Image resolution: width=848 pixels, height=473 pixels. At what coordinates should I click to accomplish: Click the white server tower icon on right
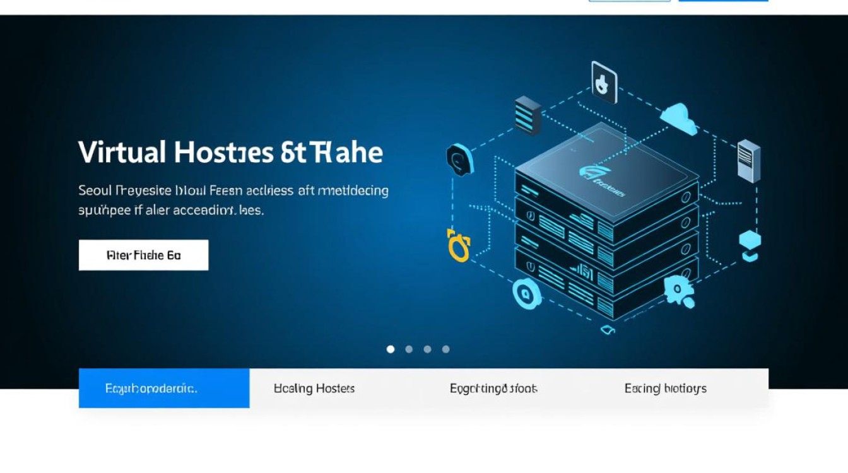tap(748, 161)
